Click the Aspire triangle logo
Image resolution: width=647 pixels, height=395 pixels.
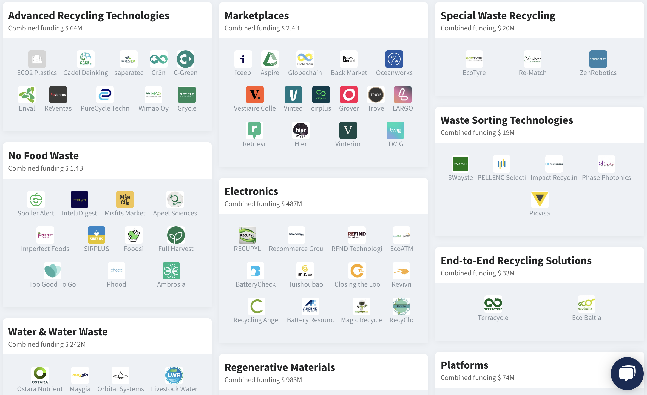tap(270, 59)
